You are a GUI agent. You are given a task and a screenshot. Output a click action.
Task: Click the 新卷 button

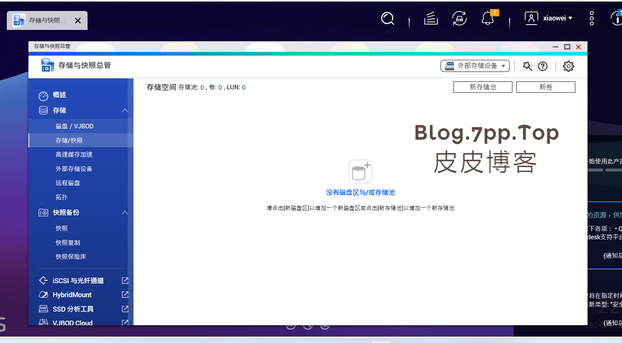coord(546,87)
